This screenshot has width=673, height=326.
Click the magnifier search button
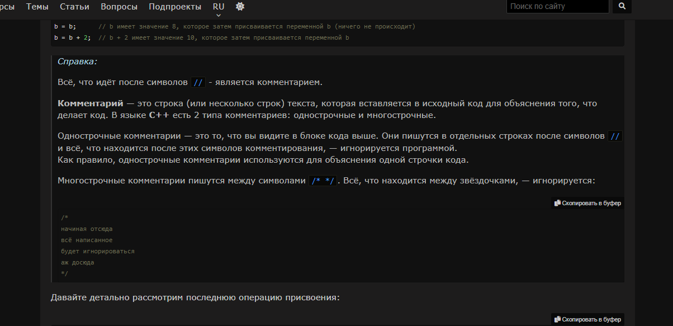pos(622,7)
